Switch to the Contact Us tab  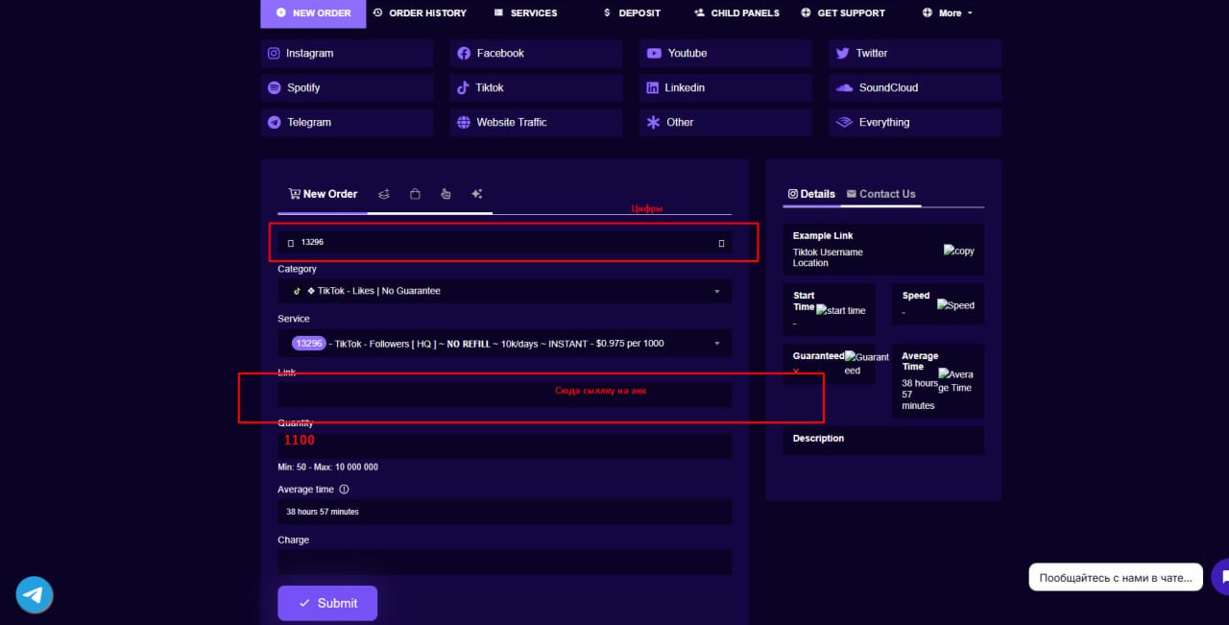[x=880, y=194]
